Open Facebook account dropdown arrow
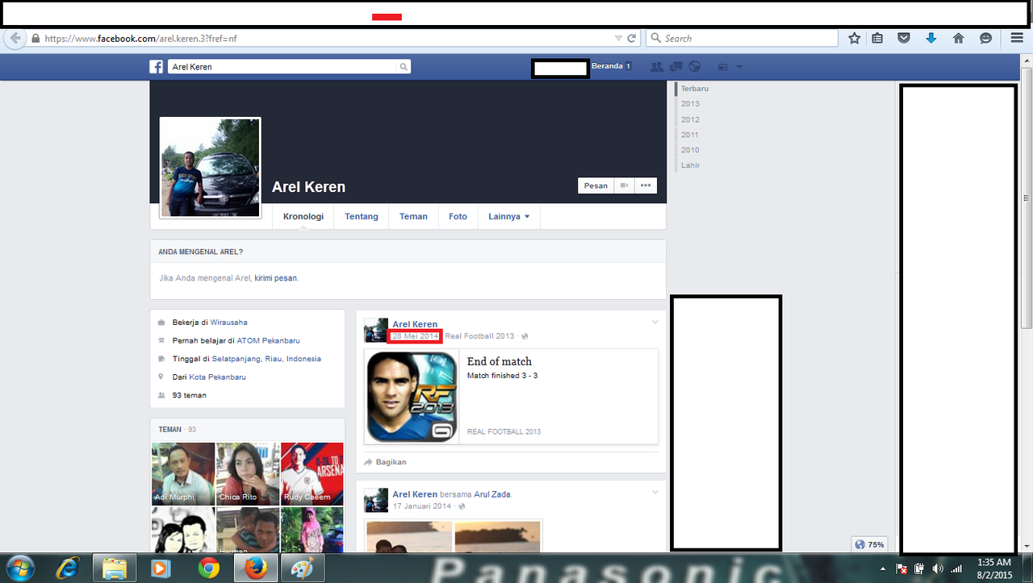The width and height of the screenshot is (1033, 583). [x=739, y=67]
